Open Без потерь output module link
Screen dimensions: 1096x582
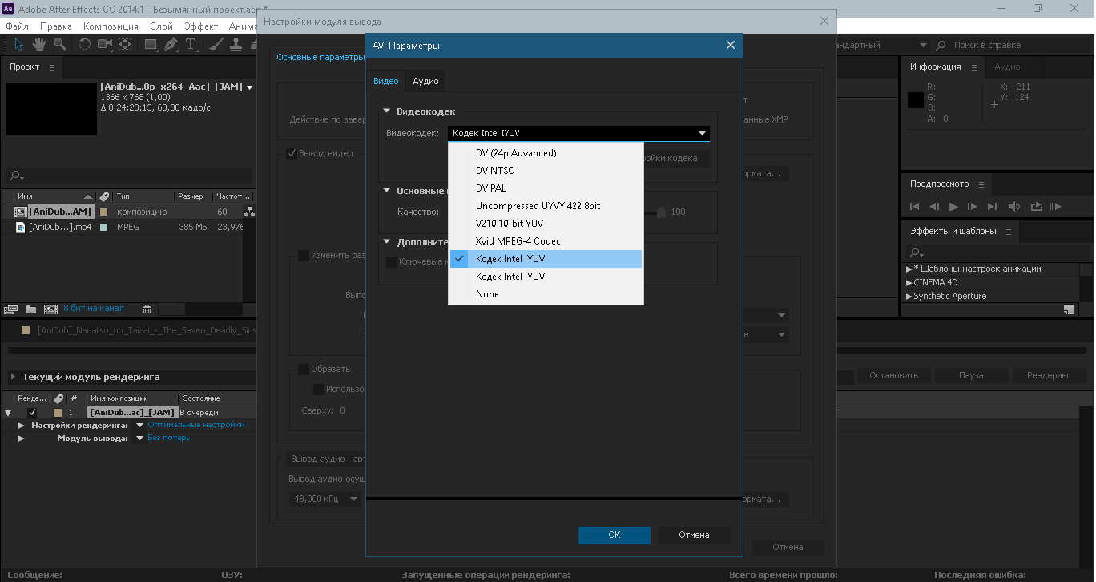169,438
